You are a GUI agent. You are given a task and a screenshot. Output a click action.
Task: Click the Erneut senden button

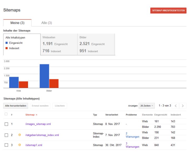(40, 106)
